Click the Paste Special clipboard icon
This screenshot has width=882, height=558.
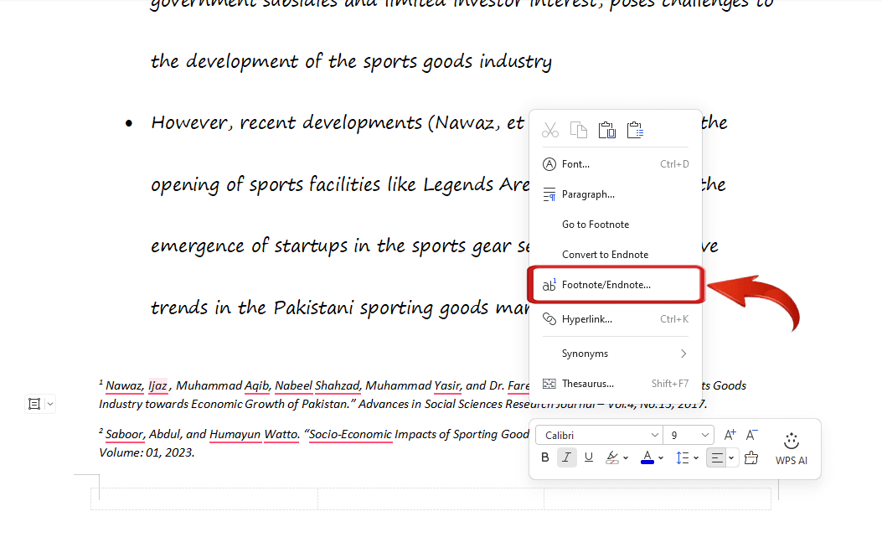pyautogui.click(x=635, y=130)
